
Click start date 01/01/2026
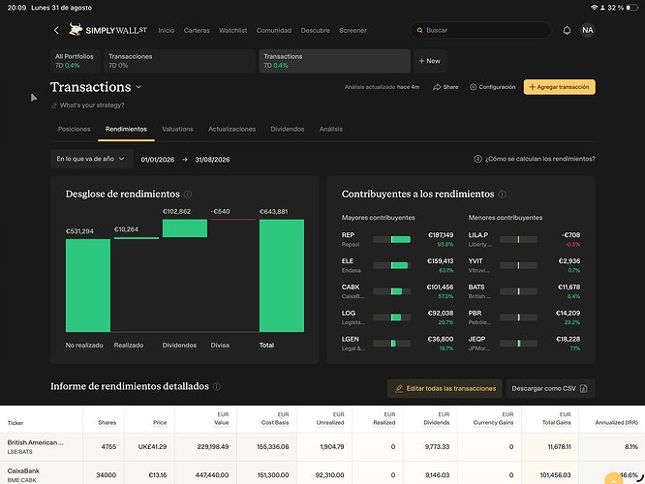[x=158, y=160]
